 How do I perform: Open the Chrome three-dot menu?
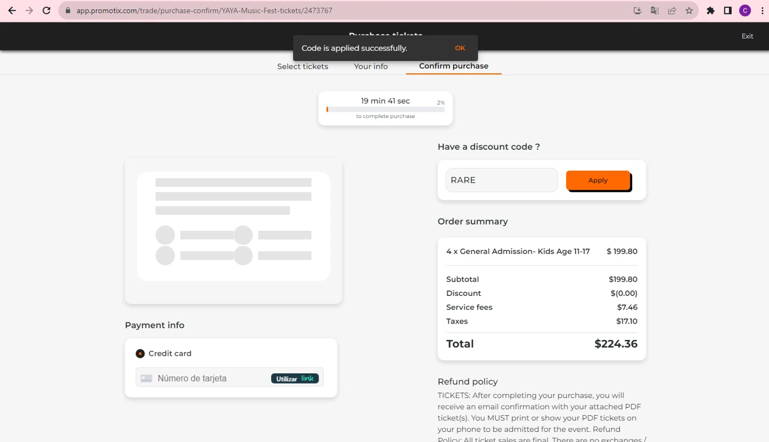point(762,10)
